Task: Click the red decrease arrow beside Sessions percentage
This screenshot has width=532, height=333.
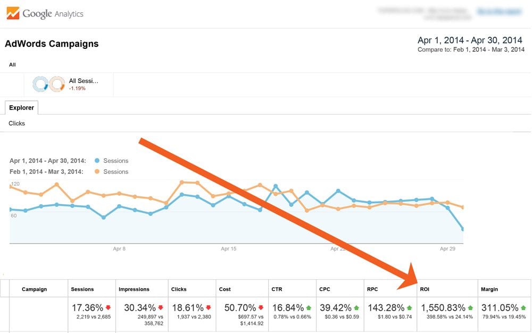Action: tap(109, 307)
